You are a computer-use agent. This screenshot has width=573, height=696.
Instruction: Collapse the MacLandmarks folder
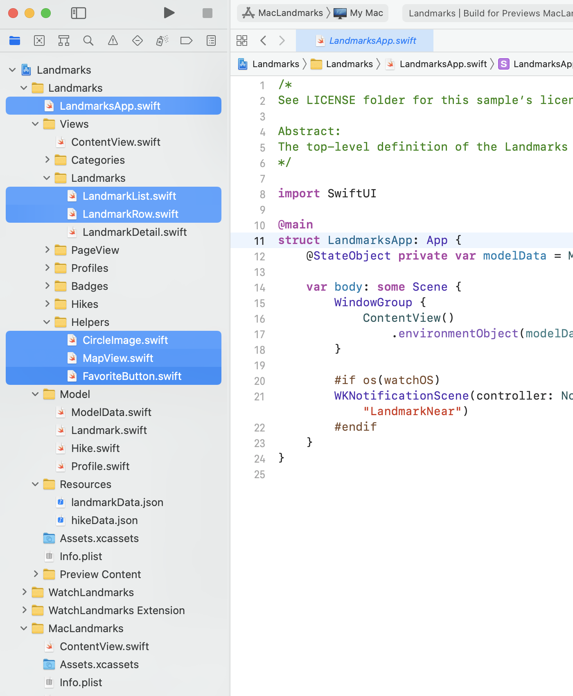(24, 628)
